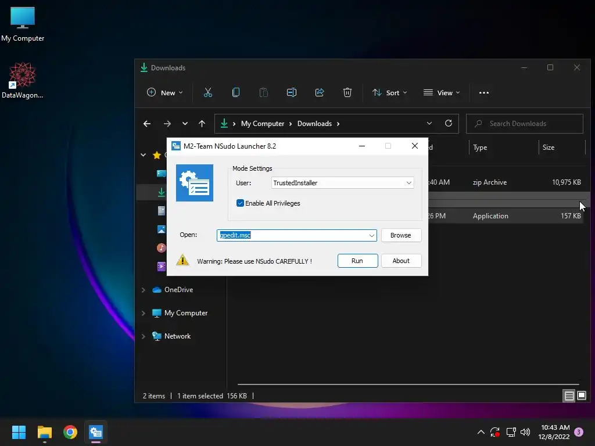Go back with the left arrow
595x446 pixels.
pyautogui.click(x=147, y=124)
